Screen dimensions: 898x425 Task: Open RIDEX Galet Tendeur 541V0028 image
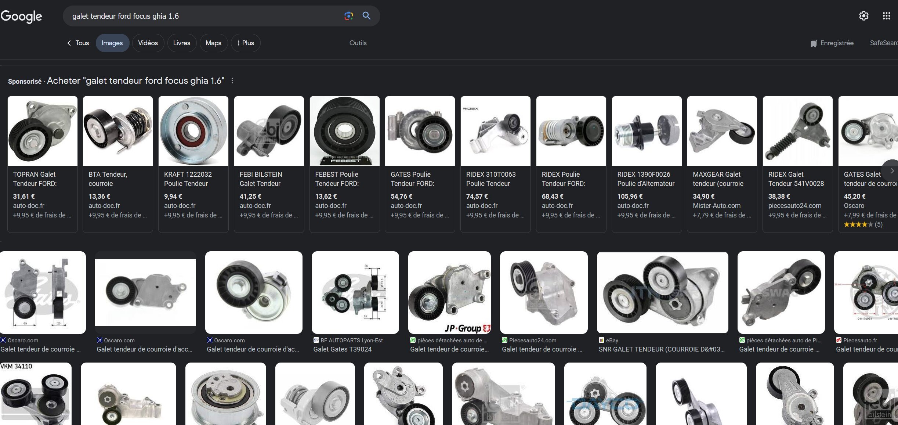coord(798,131)
